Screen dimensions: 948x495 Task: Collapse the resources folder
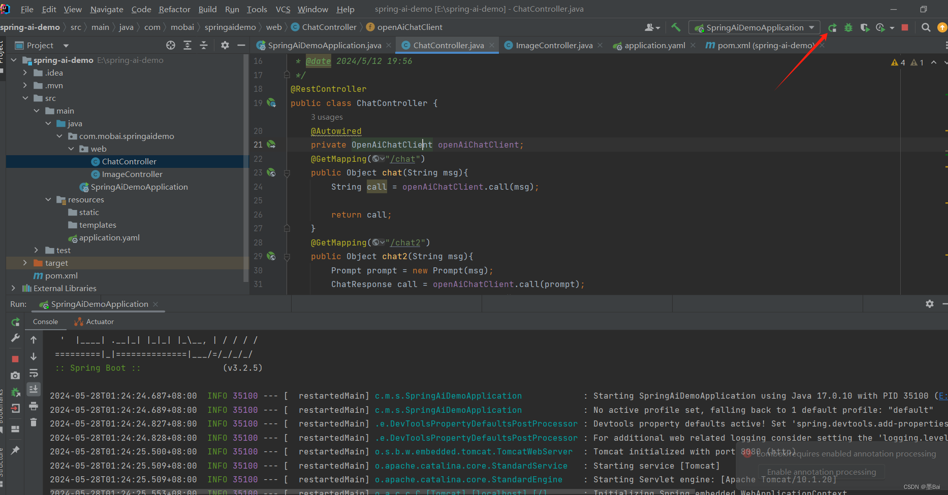click(x=48, y=199)
